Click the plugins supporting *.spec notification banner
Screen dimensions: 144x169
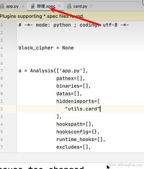click(x=72, y=16)
